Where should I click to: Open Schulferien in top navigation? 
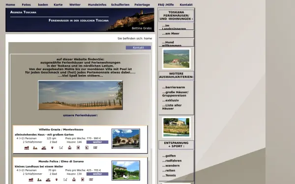coord(120,5)
